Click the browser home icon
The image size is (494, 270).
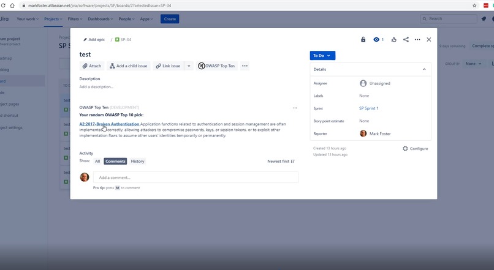(12, 6)
